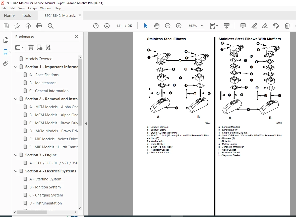Click bookmarks scroll up arrow

[x=80, y=57]
